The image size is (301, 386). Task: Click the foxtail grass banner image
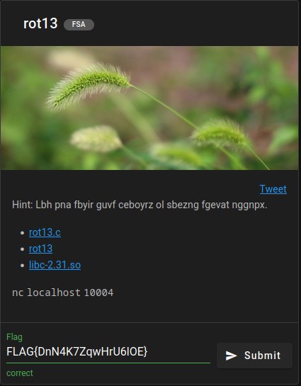tap(149, 108)
